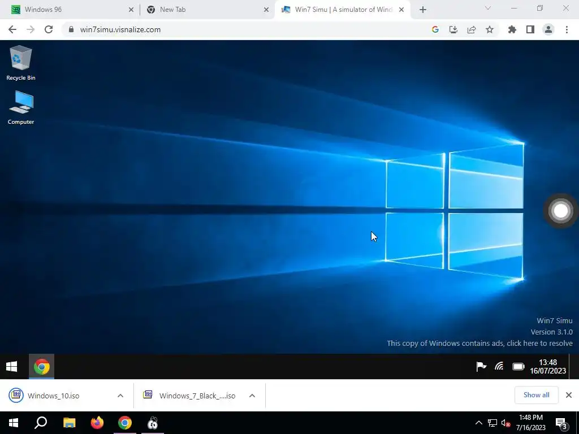The width and height of the screenshot is (579, 434).
Task: Open the Windows_10.iso download
Action: click(54, 396)
